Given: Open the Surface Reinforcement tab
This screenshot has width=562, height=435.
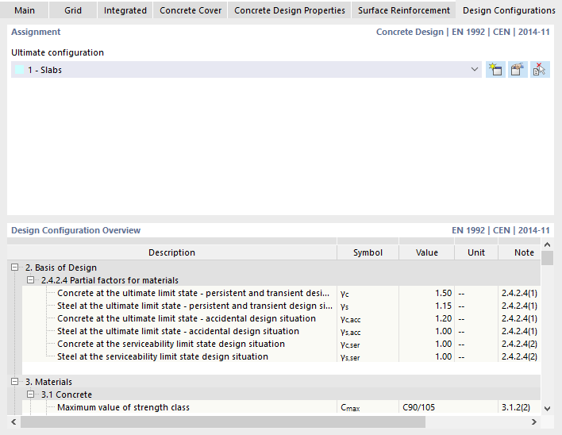Looking at the screenshot, I should 403,10.
